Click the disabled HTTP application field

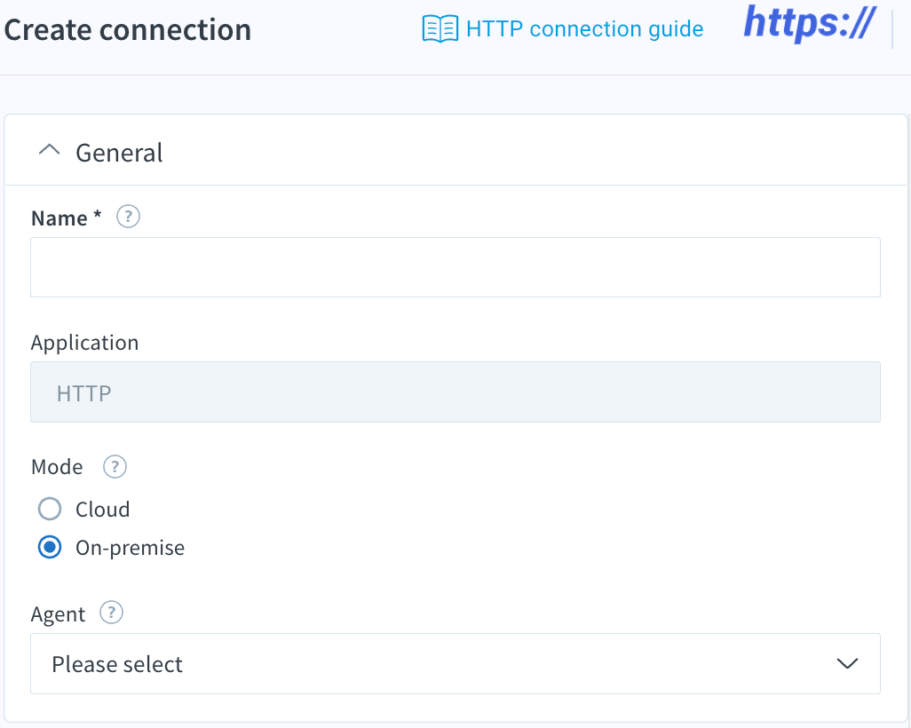[x=455, y=392]
